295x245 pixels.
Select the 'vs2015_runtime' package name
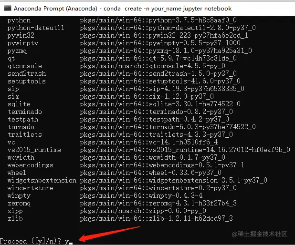pos(34,150)
